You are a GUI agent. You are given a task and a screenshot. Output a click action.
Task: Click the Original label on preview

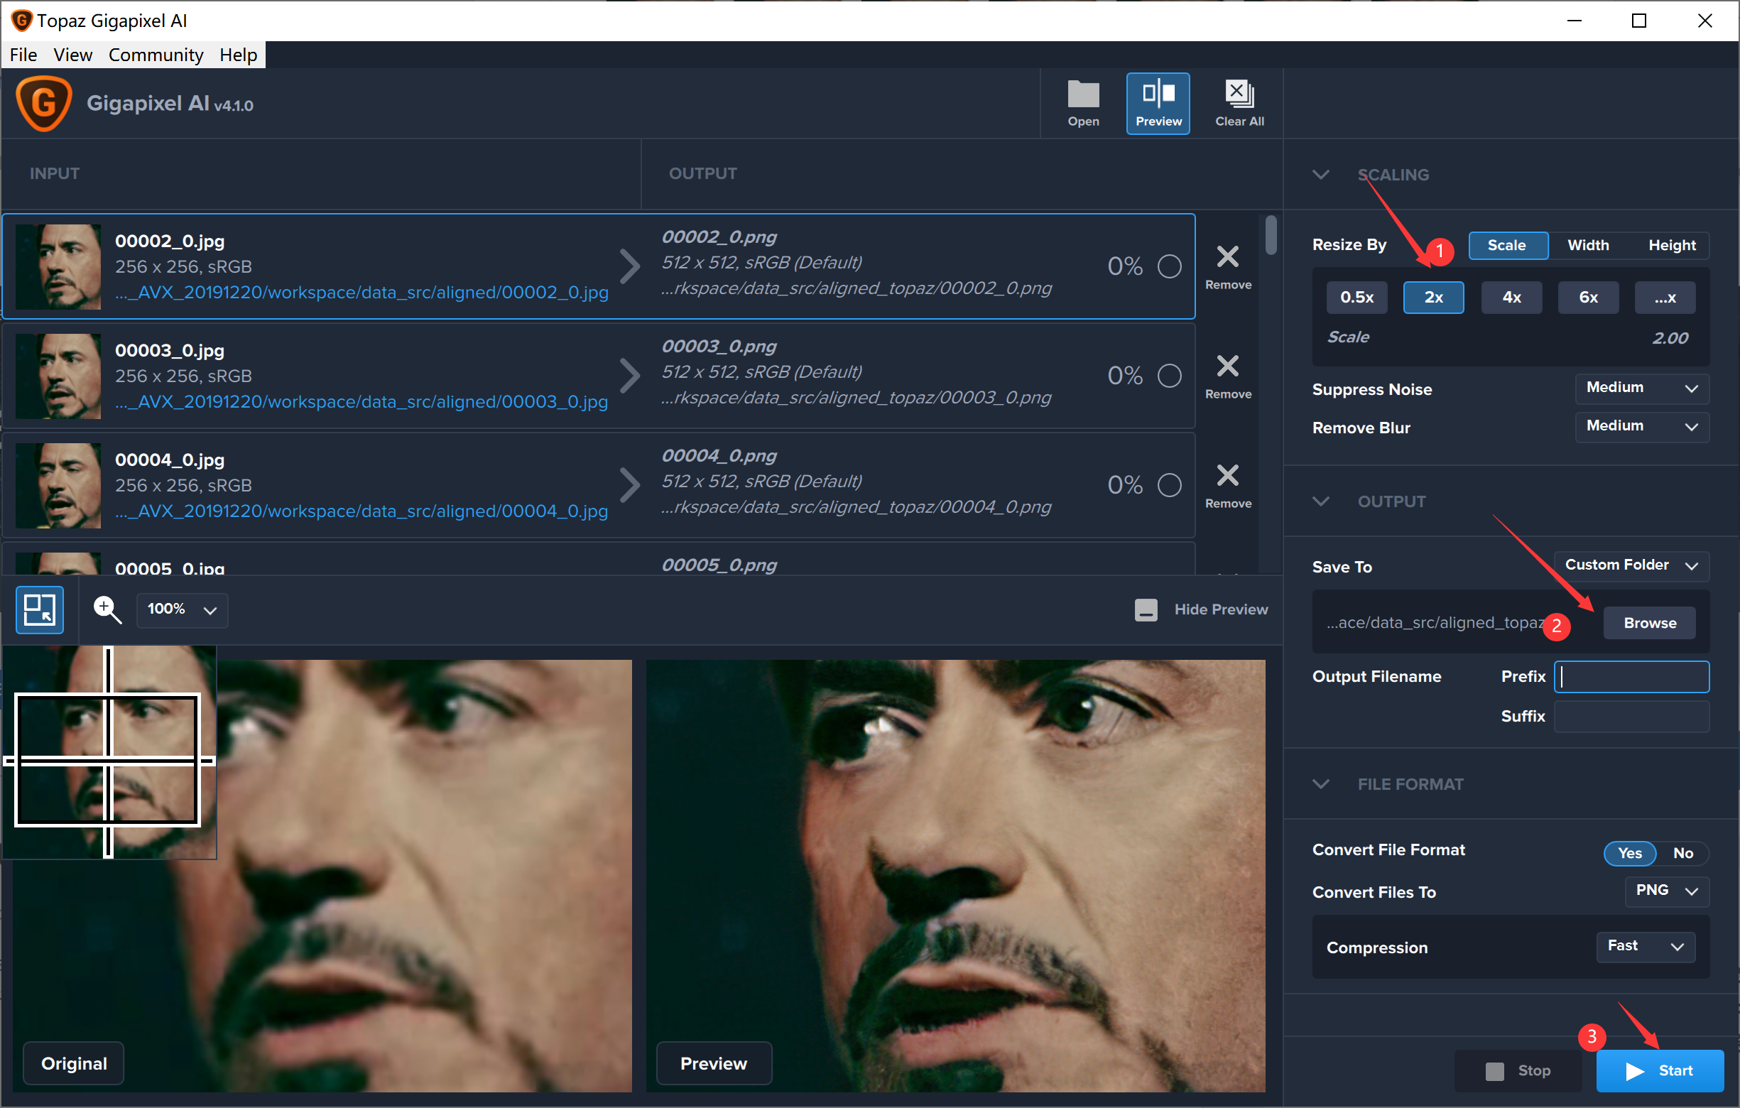click(74, 1063)
